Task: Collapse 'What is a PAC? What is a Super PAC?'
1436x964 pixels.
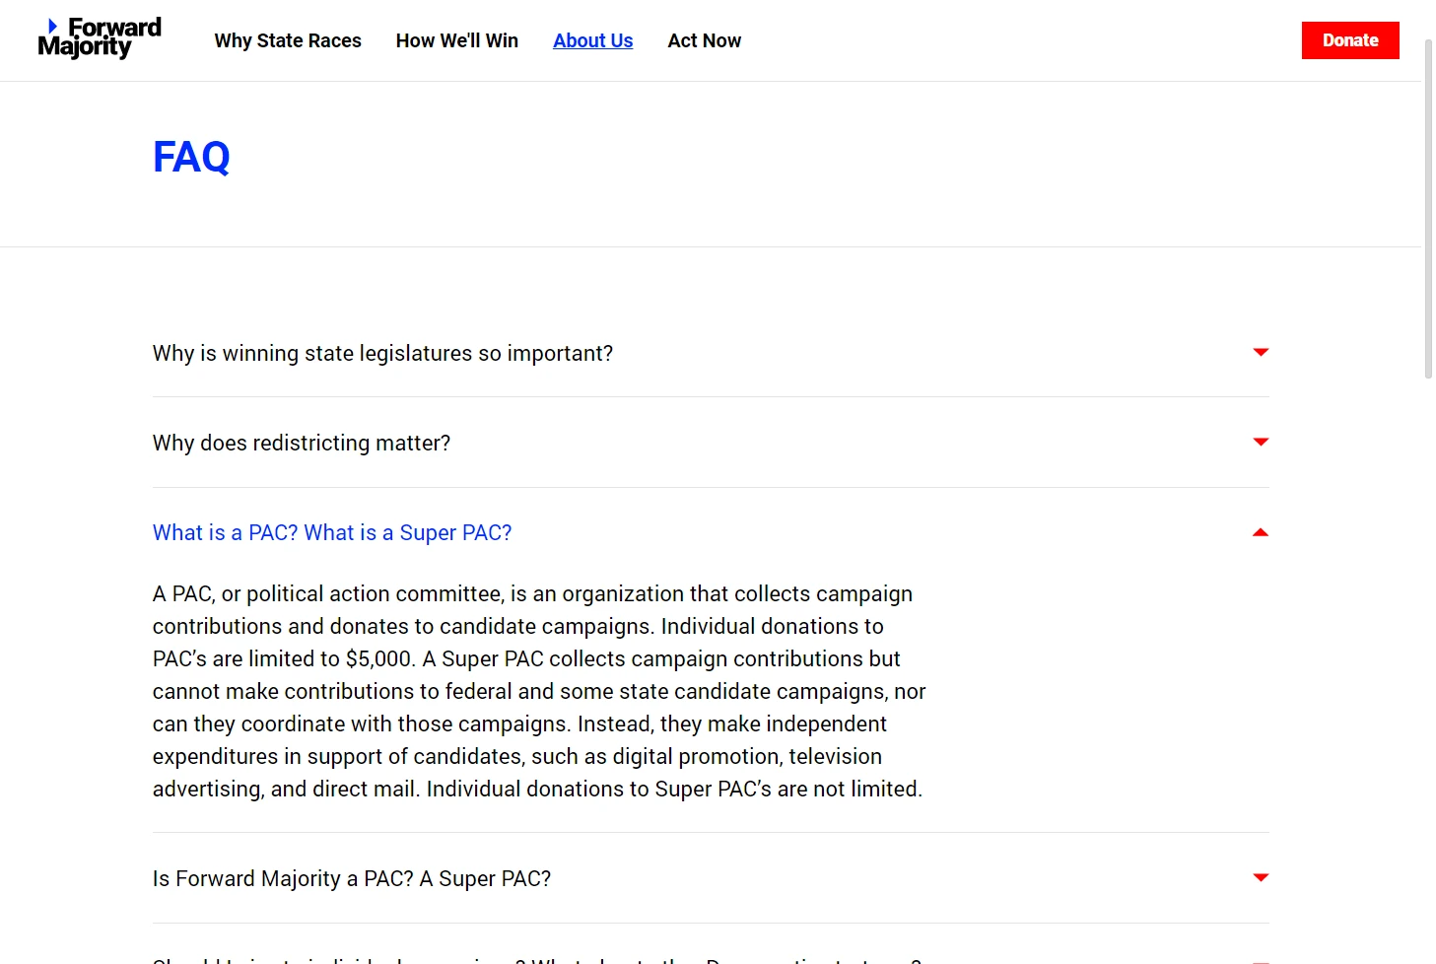Action: (x=332, y=532)
